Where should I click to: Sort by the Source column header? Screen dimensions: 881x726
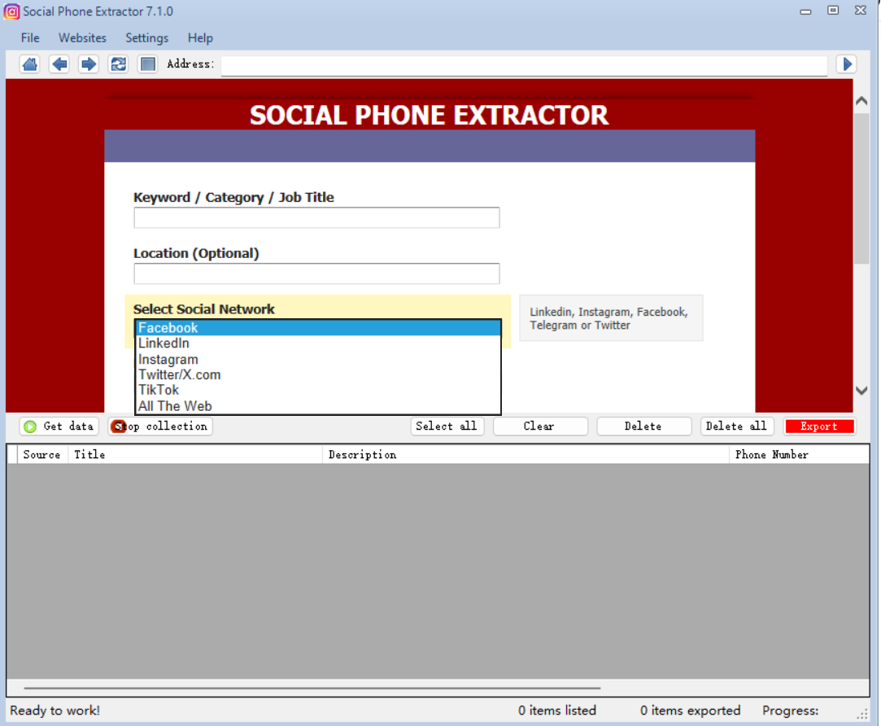(42, 454)
